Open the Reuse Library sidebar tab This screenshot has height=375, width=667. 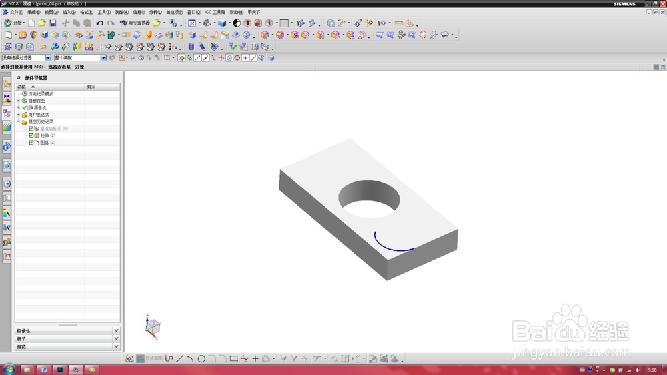pyautogui.click(x=7, y=127)
